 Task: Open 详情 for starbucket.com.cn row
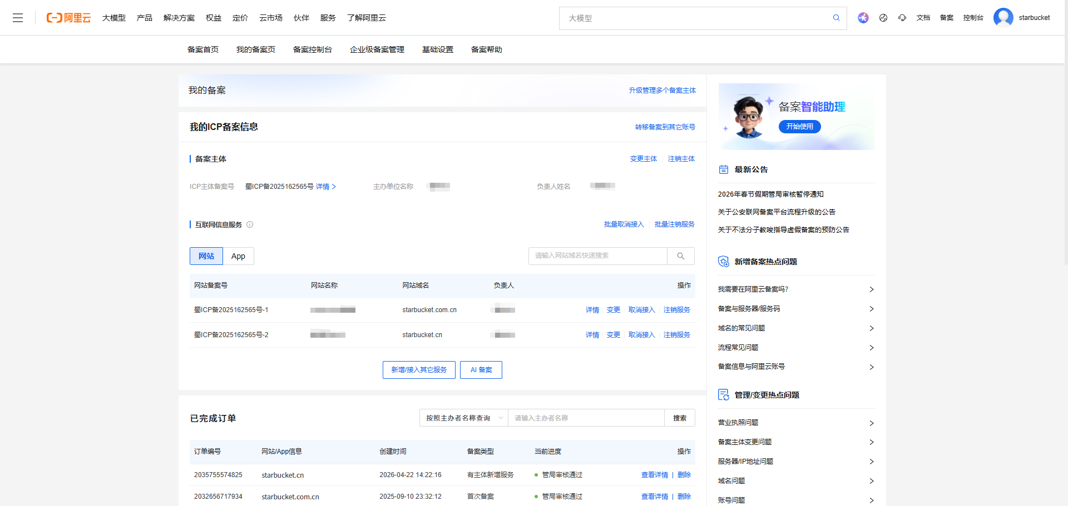[x=592, y=310]
